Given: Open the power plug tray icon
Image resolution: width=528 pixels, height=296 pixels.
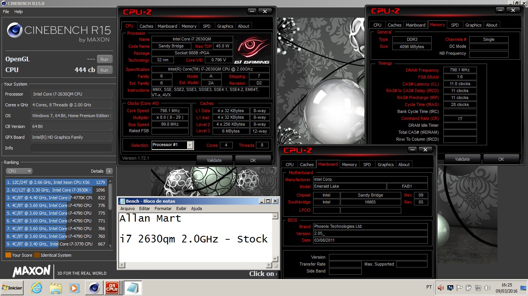Looking at the screenshot, I should pyautogui.click(x=468, y=288).
